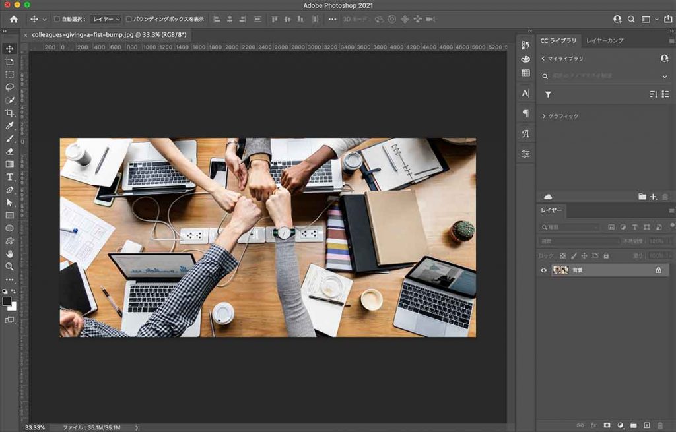Select the Horizontal Type tool
The width and height of the screenshot is (676, 432).
tap(10, 177)
